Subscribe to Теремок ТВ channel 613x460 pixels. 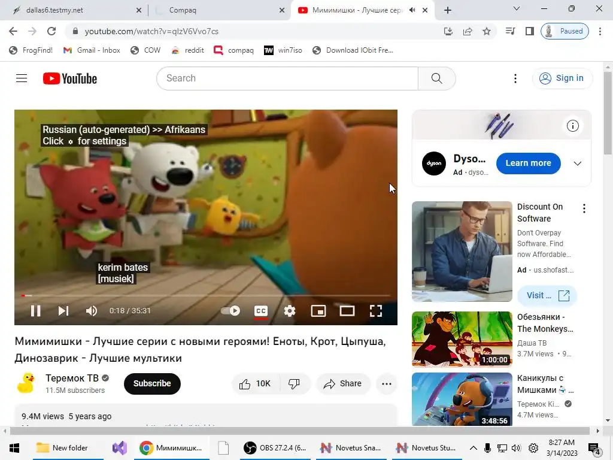coord(152,384)
